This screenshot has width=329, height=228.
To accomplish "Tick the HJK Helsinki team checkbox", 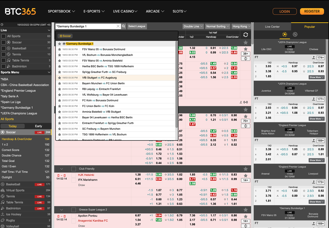I will [74, 175].
